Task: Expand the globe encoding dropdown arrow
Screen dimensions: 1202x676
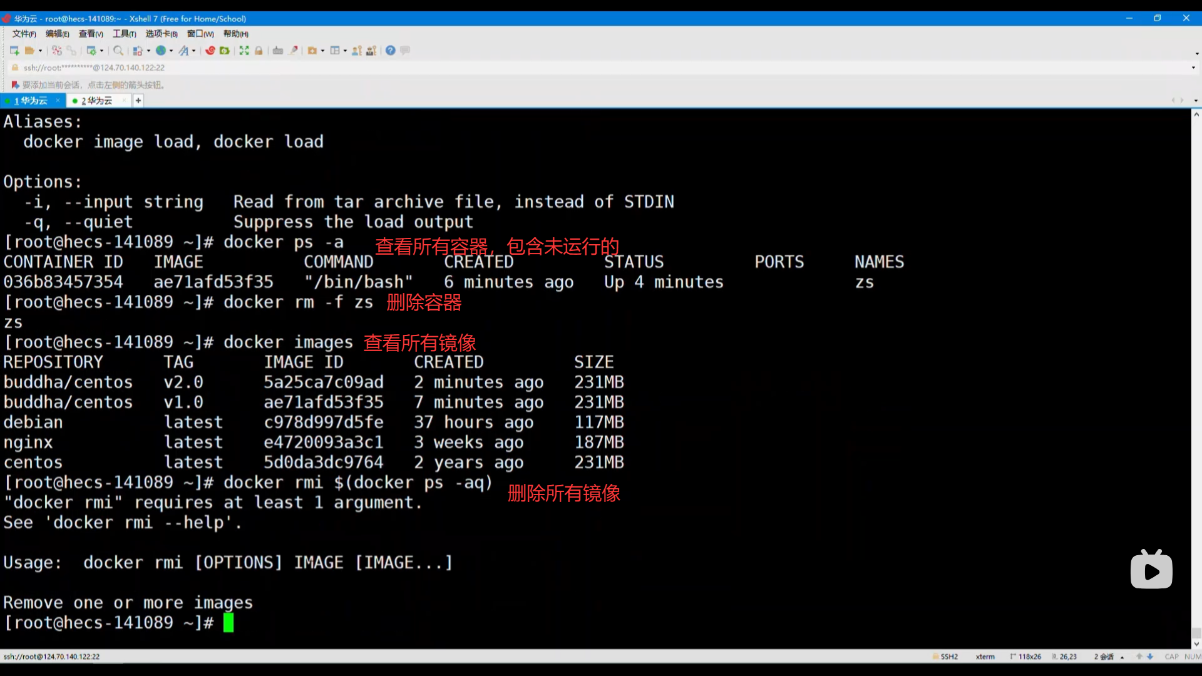Action: (171, 51)
